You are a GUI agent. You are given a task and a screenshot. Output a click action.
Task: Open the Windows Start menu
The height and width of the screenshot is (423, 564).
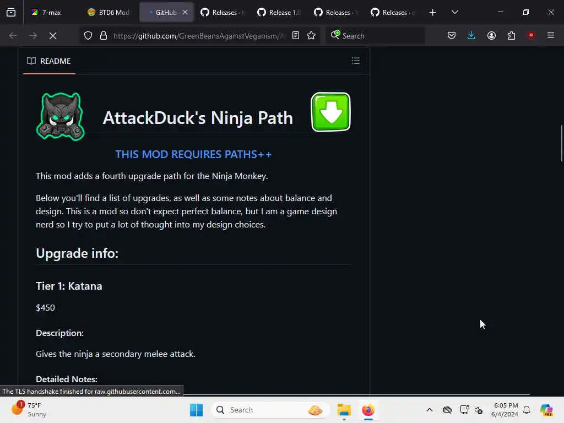coord(197,410)
